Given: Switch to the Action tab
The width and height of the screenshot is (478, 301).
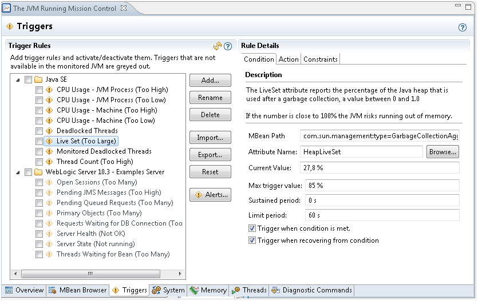Looking at the screenshot, I should (289, 59).
